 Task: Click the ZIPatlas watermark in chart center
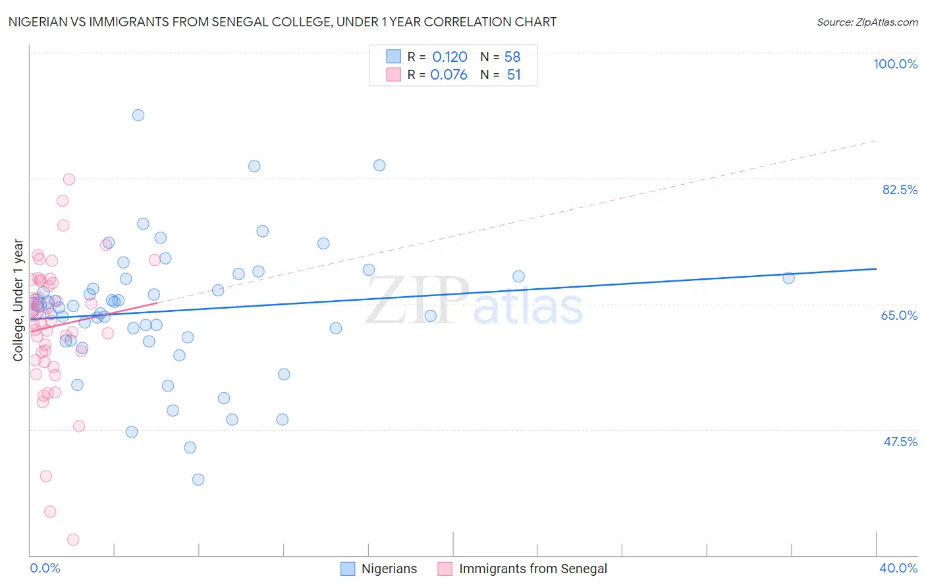point(474,301)
